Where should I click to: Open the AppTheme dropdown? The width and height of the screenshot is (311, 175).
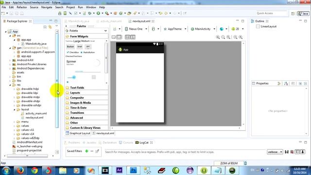175,29
